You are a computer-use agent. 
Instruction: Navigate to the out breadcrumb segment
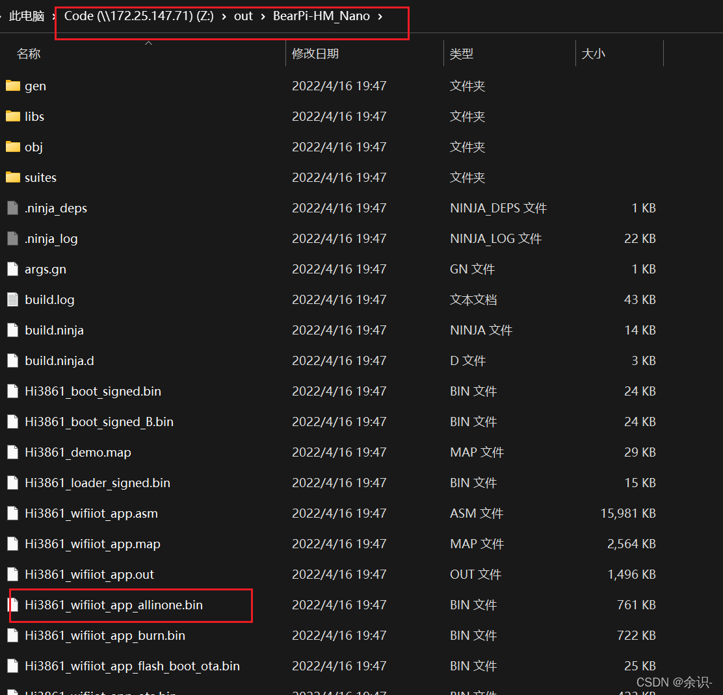click(243, 16)
